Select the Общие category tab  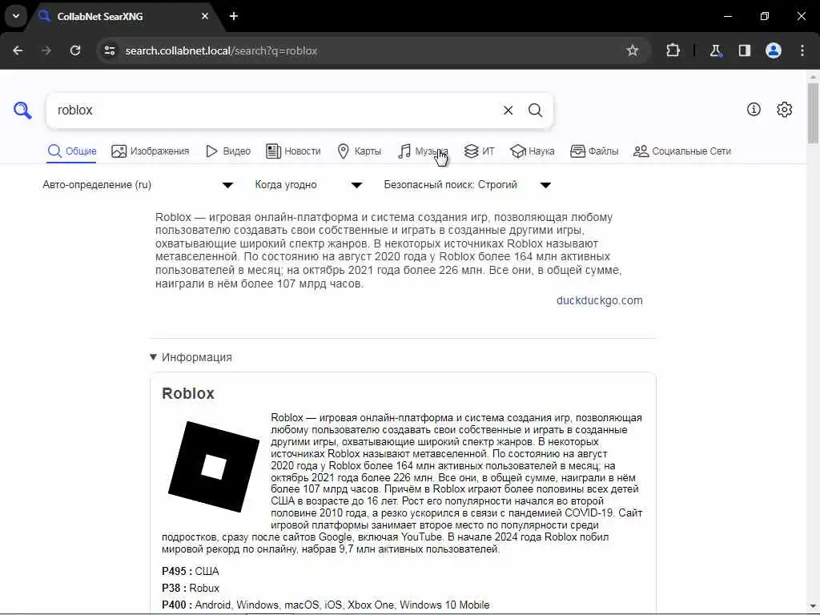(71, 151)
